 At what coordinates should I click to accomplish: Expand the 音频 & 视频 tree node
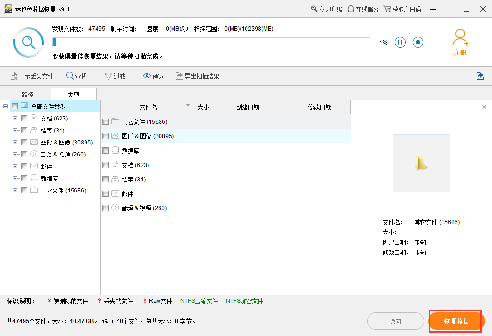pos(15,154)
